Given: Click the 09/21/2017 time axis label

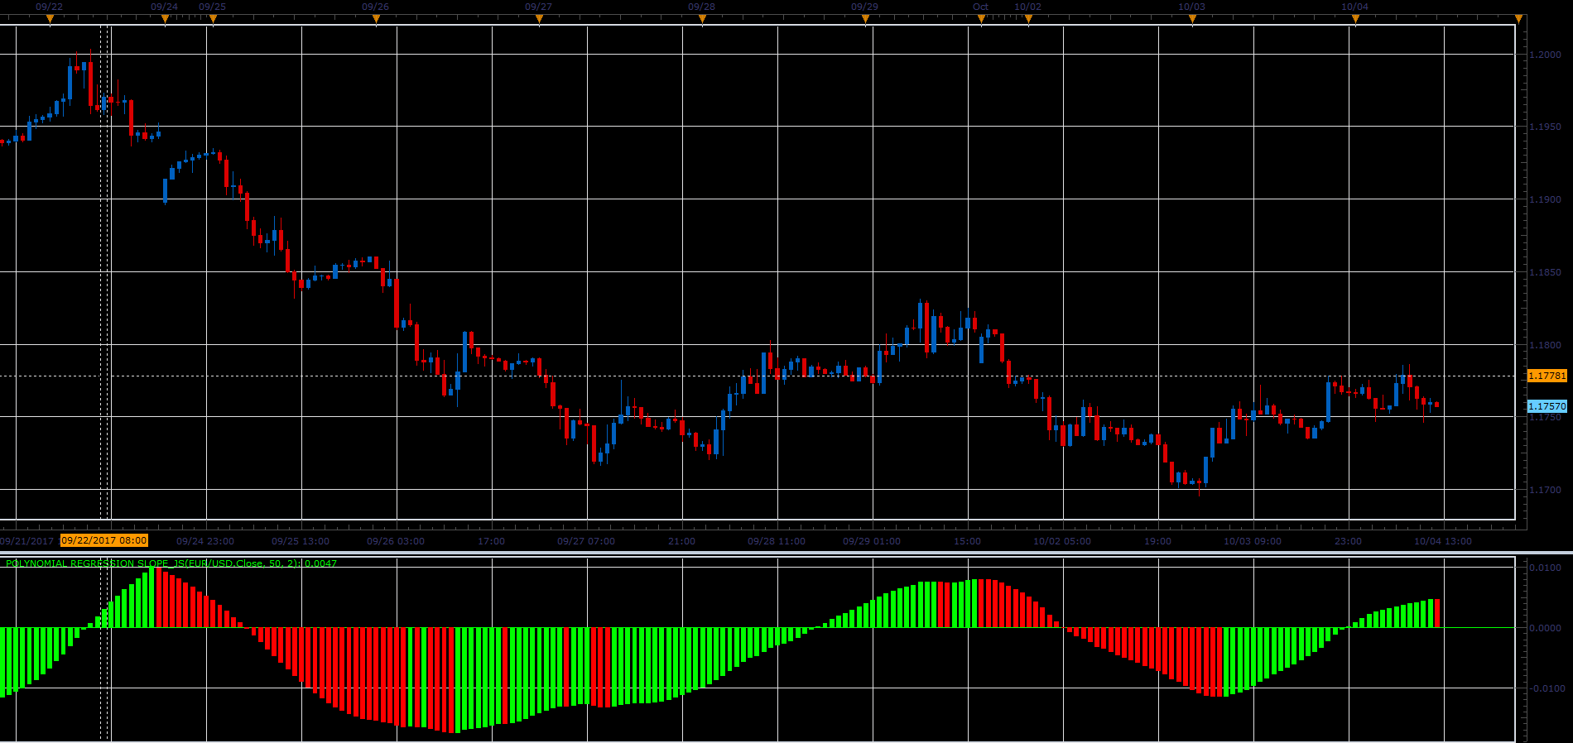Looking at the screenshot, I should (26, 541).
